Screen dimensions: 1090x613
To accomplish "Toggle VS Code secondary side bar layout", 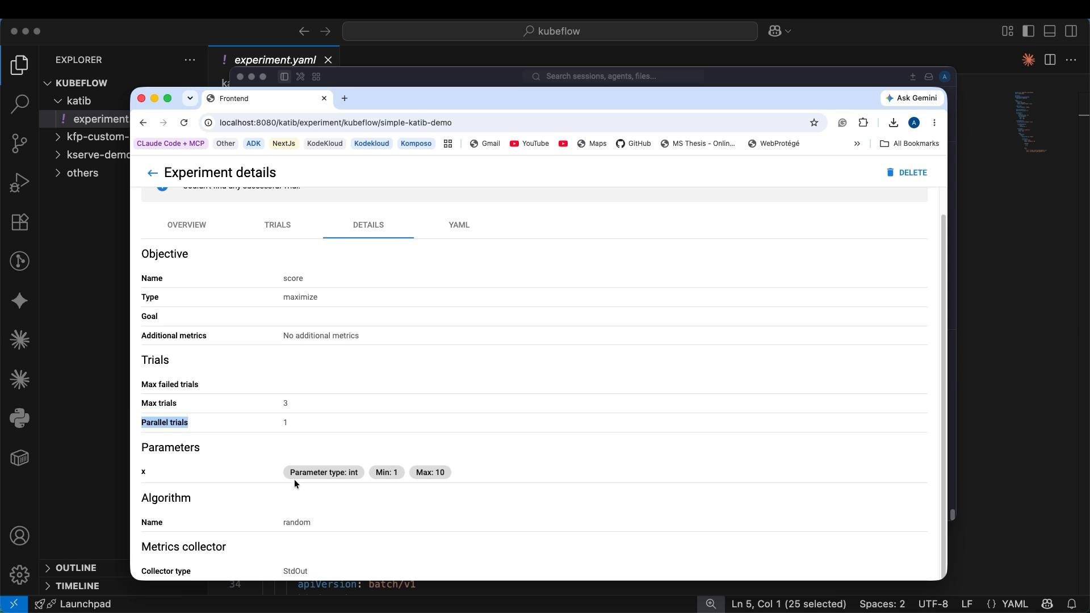I will click(1071, 31).
